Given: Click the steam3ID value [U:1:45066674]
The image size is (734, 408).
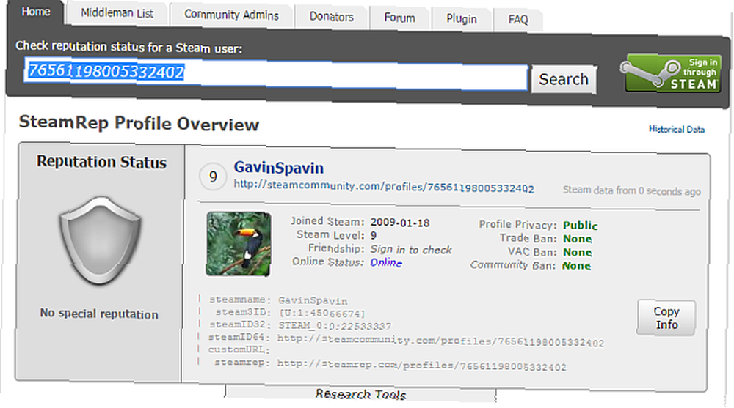Looking at the screenshot, I should (x=321, y=313).
